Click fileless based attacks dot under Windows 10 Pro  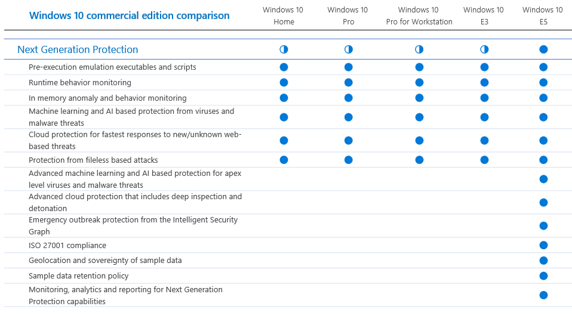tap(349, 160)
